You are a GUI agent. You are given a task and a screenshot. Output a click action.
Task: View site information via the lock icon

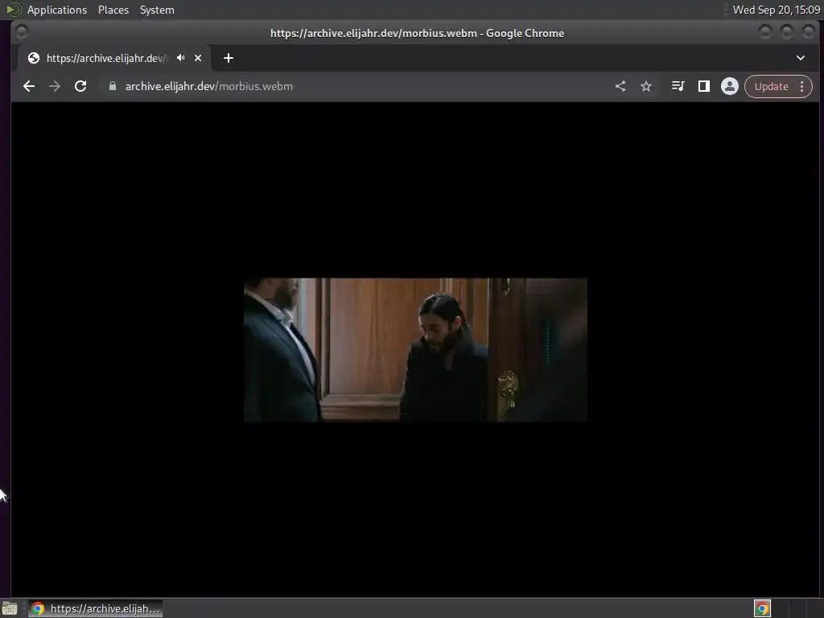click(113, 86)
